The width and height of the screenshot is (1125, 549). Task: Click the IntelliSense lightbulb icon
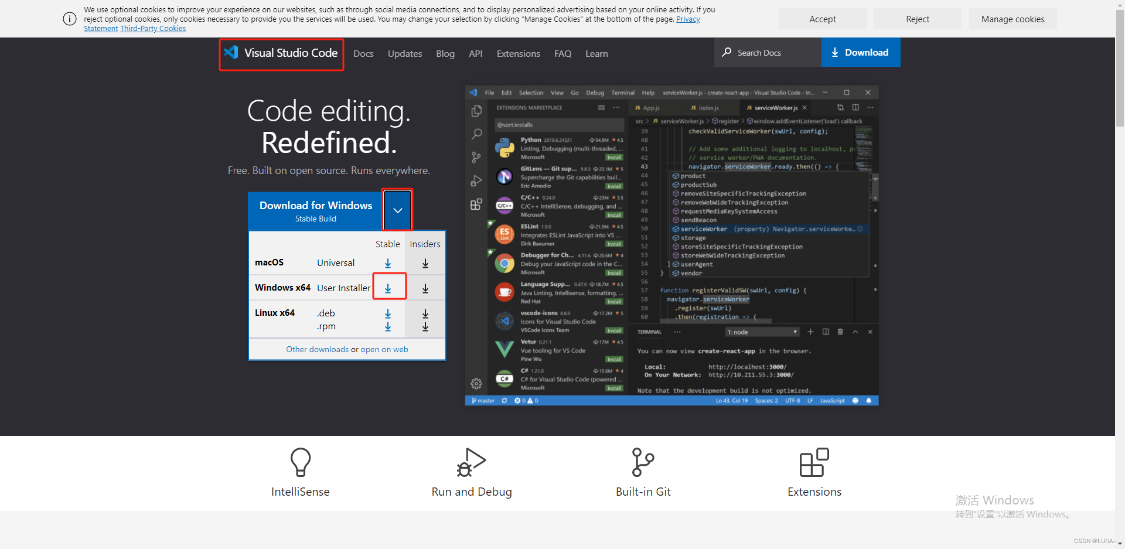click(x=301, y=462)
